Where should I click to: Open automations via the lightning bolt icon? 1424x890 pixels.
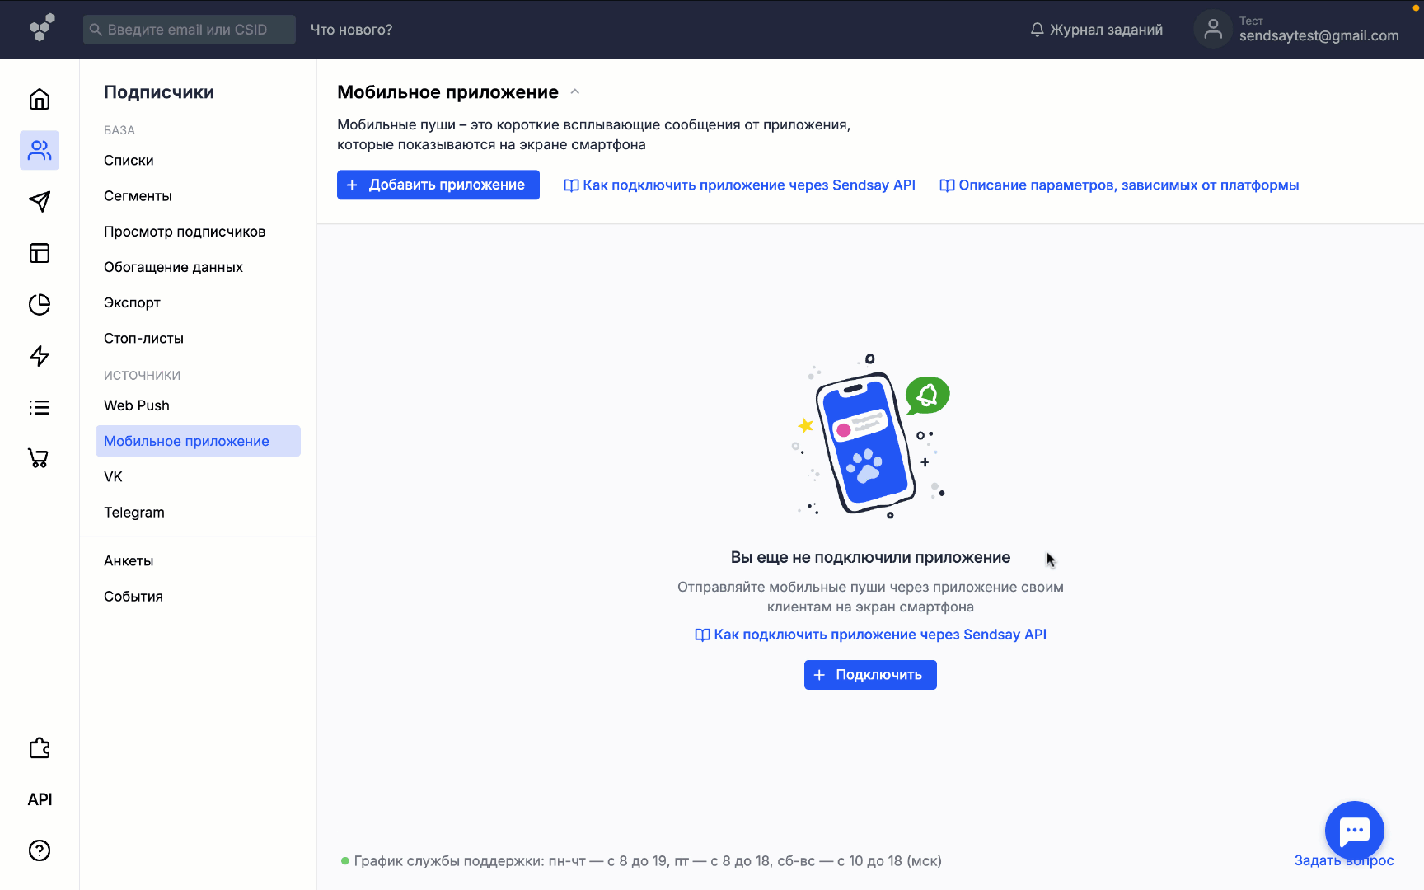tap(39, 356)
